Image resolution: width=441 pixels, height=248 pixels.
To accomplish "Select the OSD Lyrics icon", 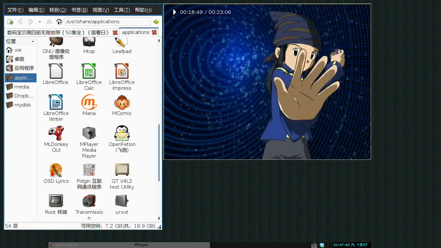I will pos(56,170).
